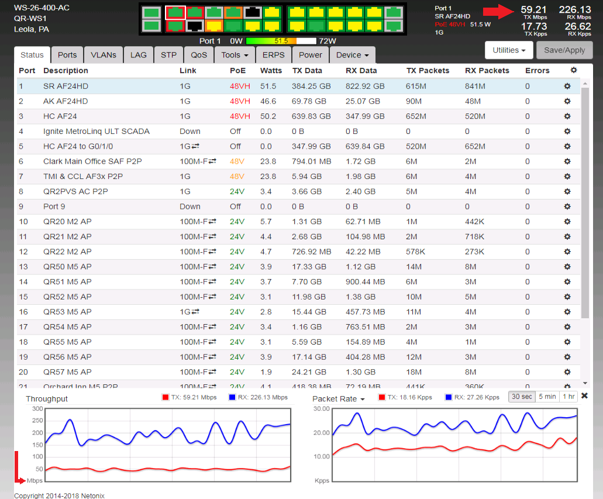The height and width of the screenshot is (499, 603).
Task: Select the orange-bordered Port 7 jack icon
Action: [x=233, y=12]
